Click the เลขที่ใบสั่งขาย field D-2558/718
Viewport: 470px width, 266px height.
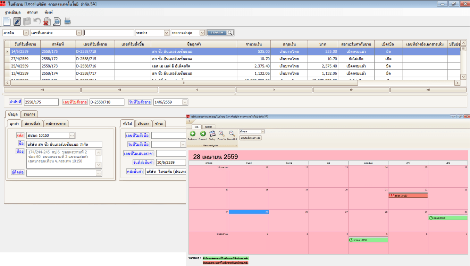pyautogui.click(x=107, y=102)
